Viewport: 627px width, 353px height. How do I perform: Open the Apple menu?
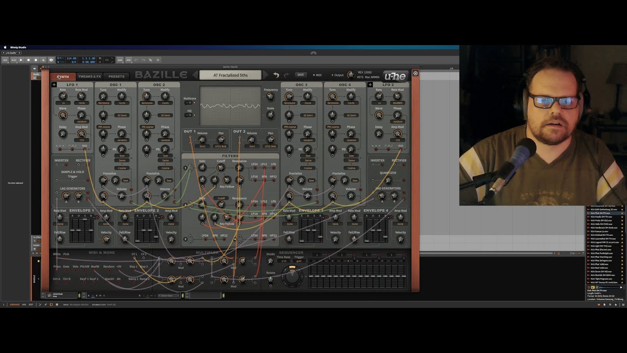pyautogui.click(x=5, y=47)
